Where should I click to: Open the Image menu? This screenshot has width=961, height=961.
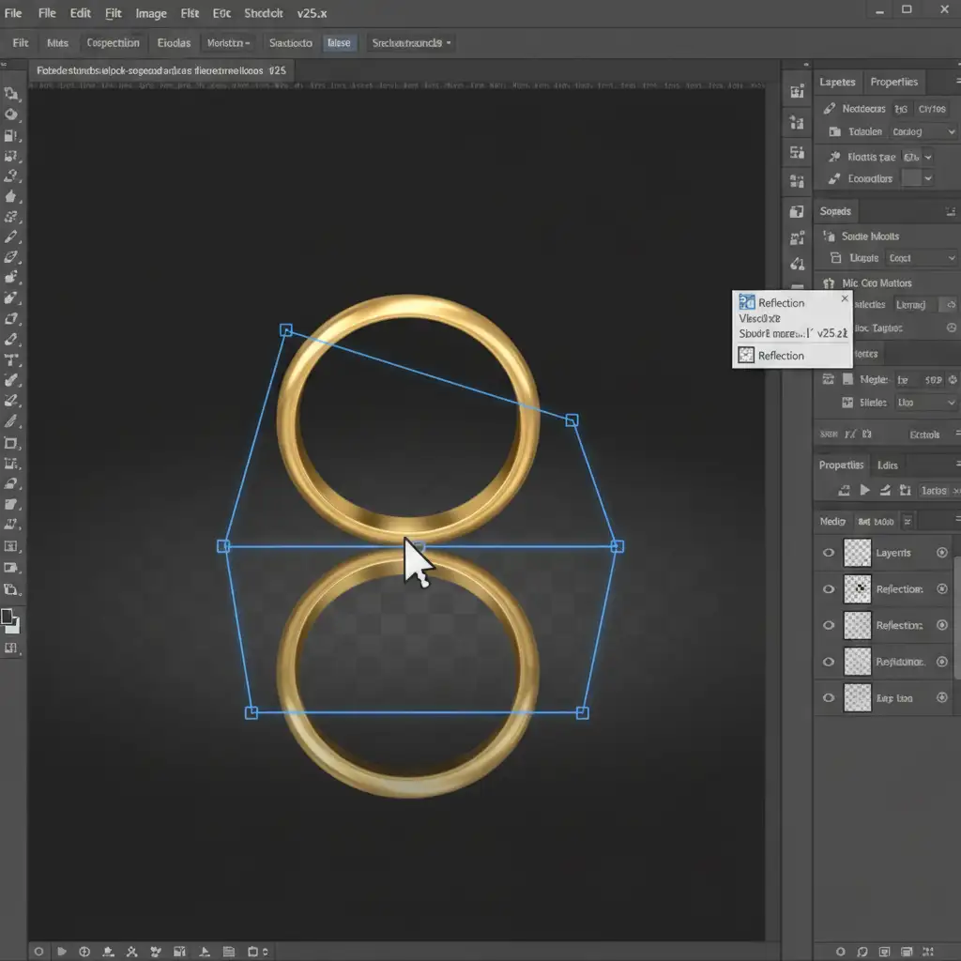150,13
